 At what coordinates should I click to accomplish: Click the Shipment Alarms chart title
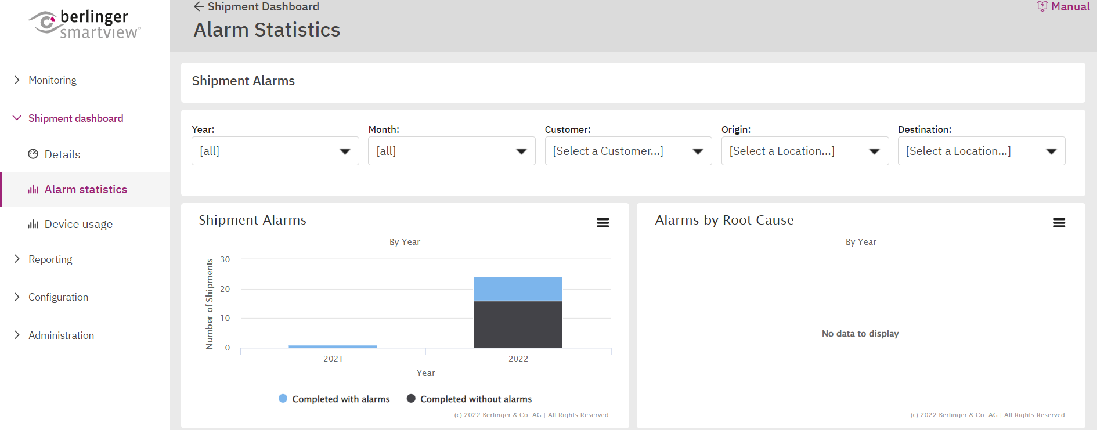[x=252, y=221]
